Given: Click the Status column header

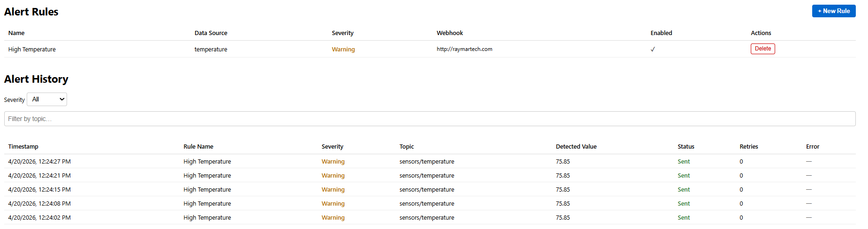Looking at the screenshot, I should (686, 147).
